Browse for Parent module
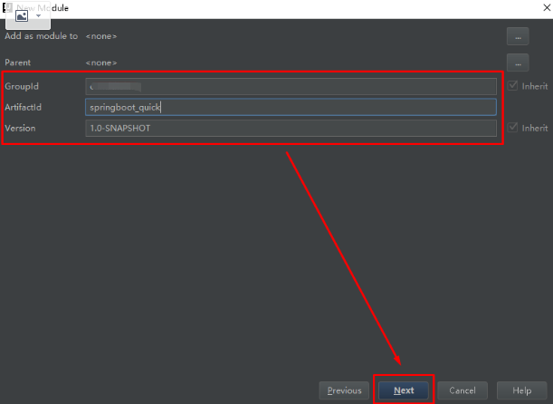 (518, 63)
